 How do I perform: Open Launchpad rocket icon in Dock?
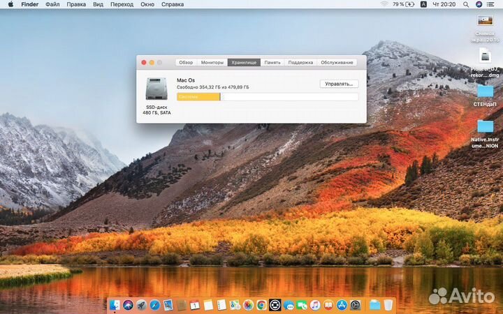pos(141,305)
